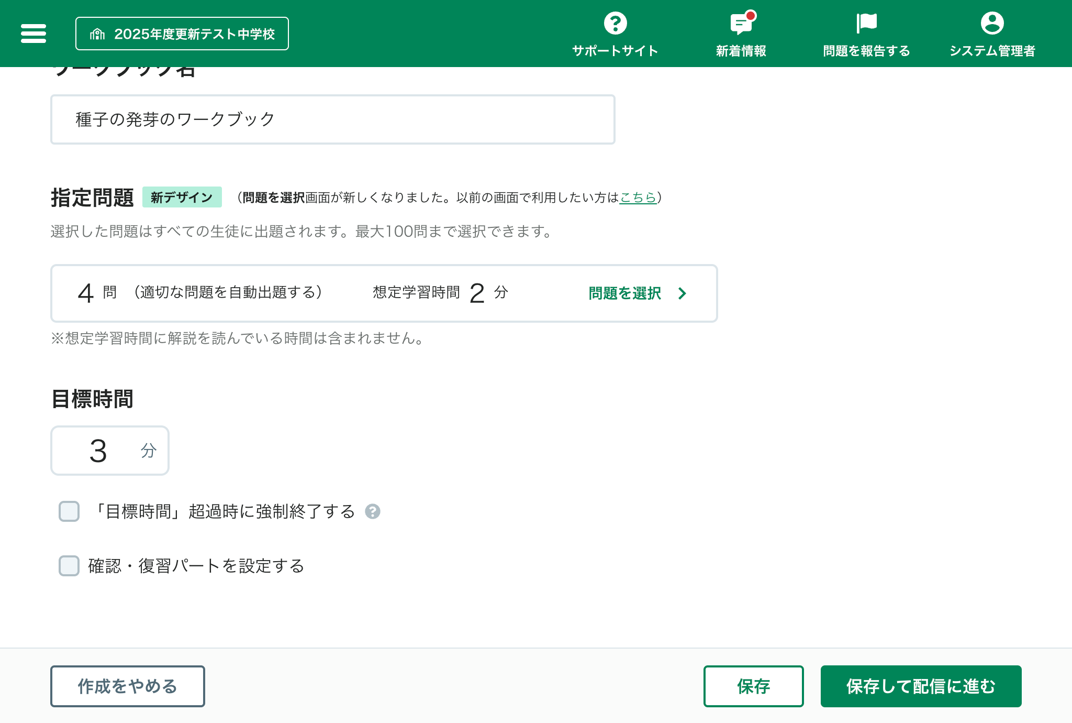Viewport: 1072px width, 723px height.
Task: Click the 保存 button
Action: (754, 686)
